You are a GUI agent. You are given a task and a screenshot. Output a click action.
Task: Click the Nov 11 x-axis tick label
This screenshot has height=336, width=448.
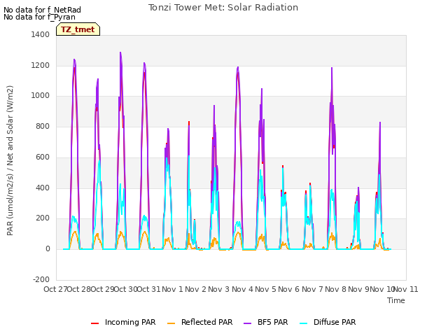tap(406, 289)
